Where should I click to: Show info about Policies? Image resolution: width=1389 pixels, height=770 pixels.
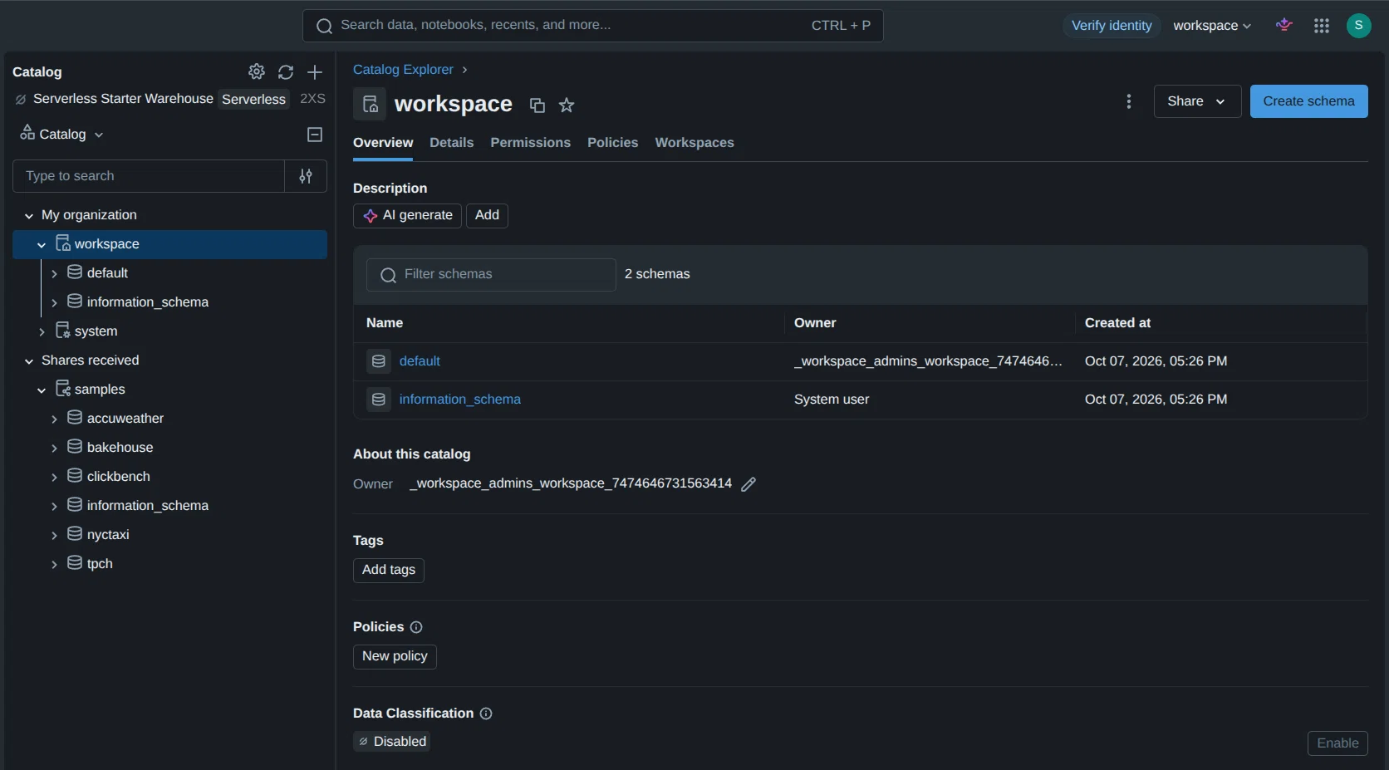416,627
